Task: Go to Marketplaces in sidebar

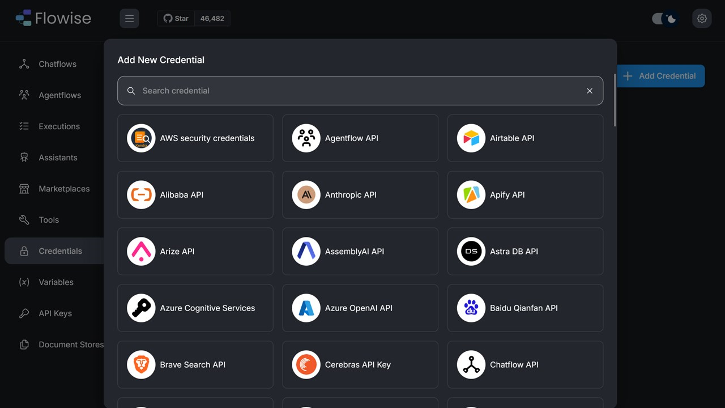Action: click(63, 189)
